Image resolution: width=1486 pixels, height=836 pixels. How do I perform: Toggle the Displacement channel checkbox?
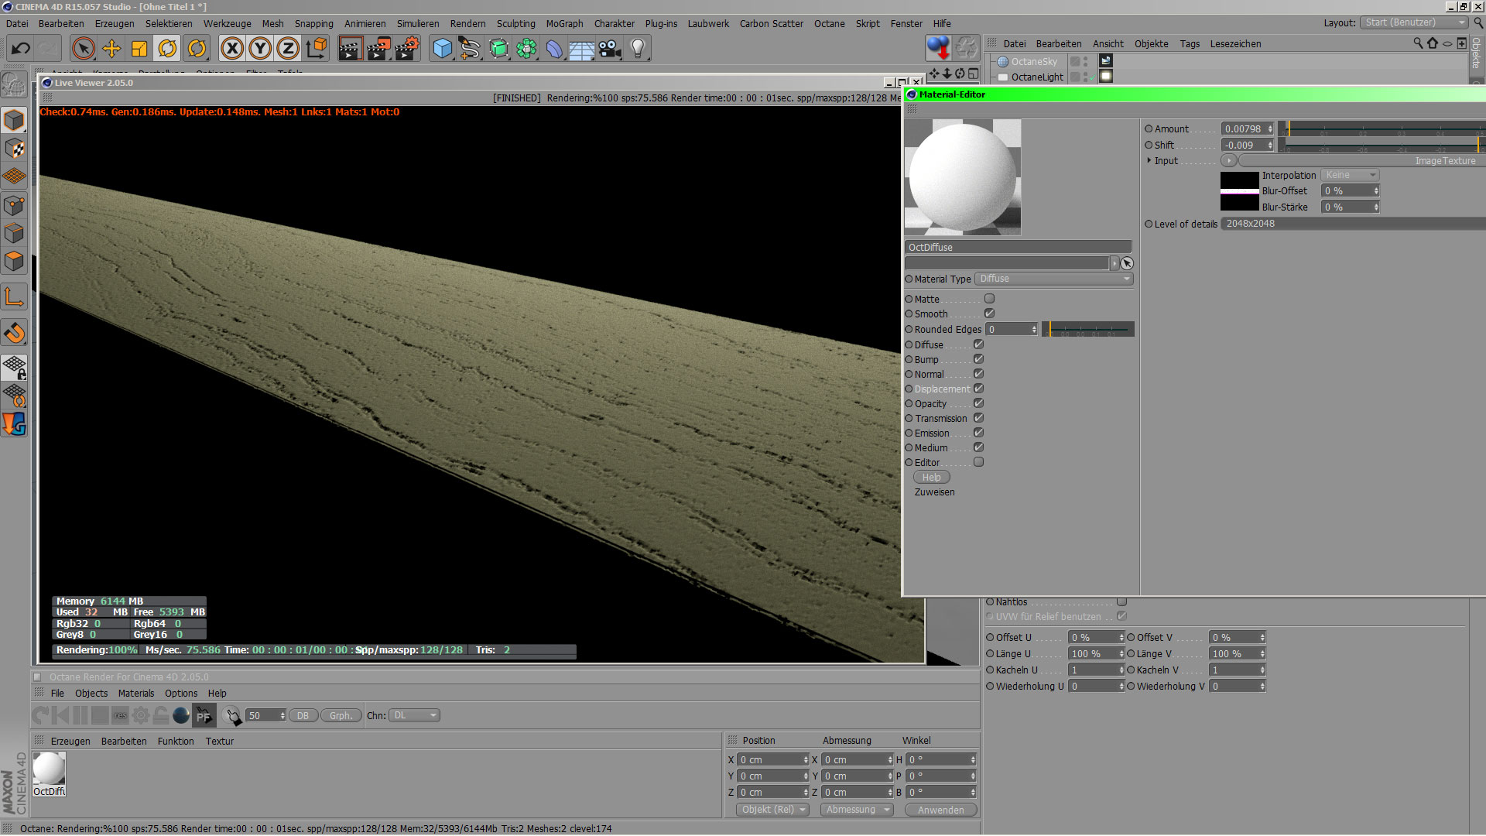tap(978, 389)
